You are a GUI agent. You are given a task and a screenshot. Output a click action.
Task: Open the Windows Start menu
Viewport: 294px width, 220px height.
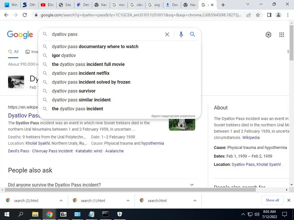coord(7,214)
